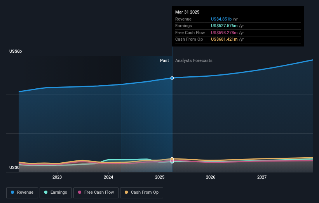Select the 2023 x-axis label
319x203 pixels.
tap(57, 177)
